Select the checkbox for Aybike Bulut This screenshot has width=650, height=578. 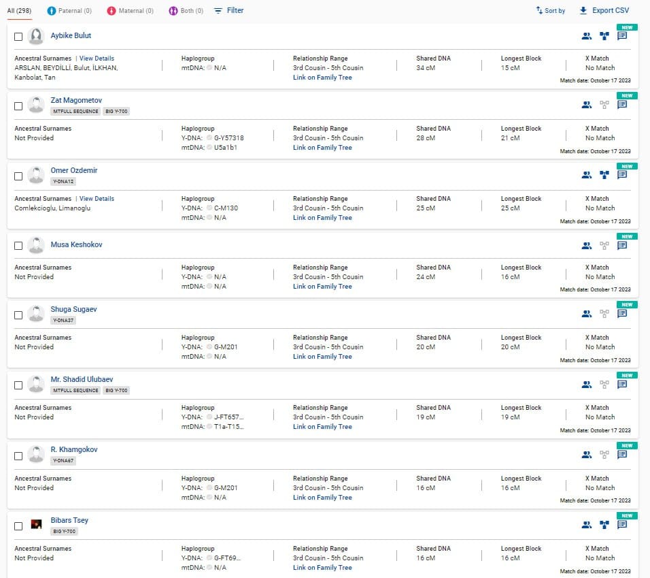(x=18, y=37)
